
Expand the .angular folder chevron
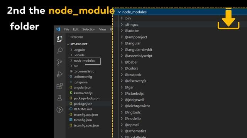[x=71, y=49]
